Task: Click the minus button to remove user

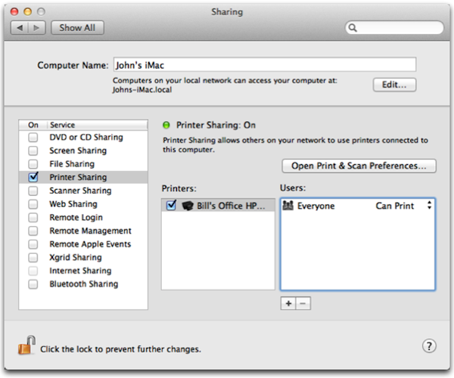Action: click(x=303, y=302)
